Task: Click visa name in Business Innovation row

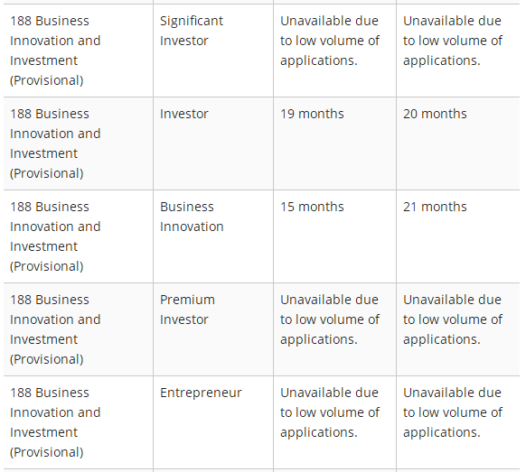Action: click(x=55, y=236)
